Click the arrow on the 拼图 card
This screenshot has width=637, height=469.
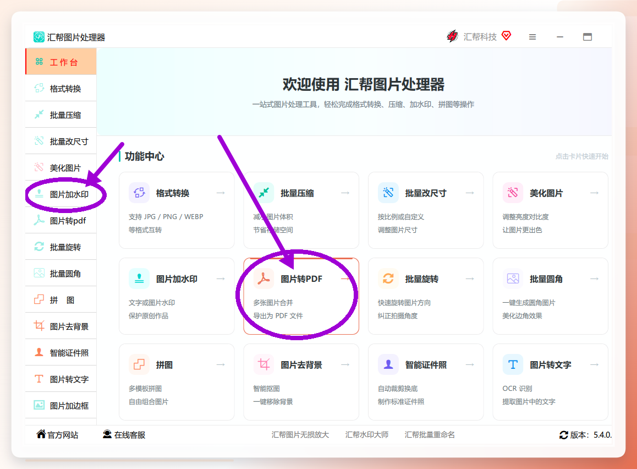coord(221,364)
